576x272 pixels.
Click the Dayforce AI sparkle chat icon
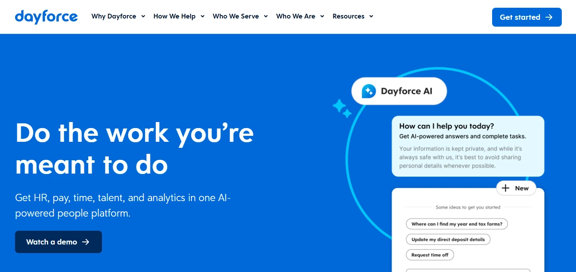pos(369,91)
